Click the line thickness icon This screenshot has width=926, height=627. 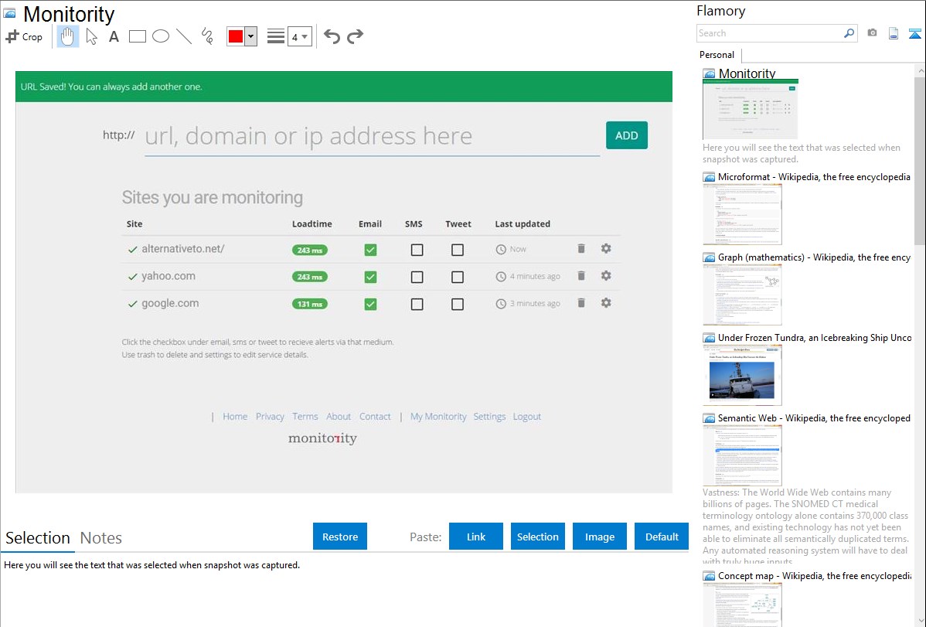tap(275, 36)
